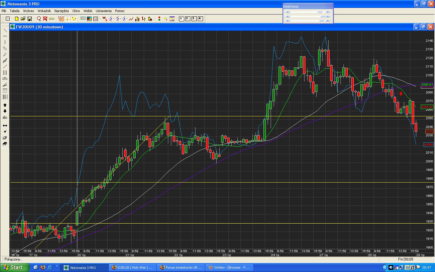435x272 pixels.
Task: Open Forum inwestorów taskbar window
Action: (181, 267)
